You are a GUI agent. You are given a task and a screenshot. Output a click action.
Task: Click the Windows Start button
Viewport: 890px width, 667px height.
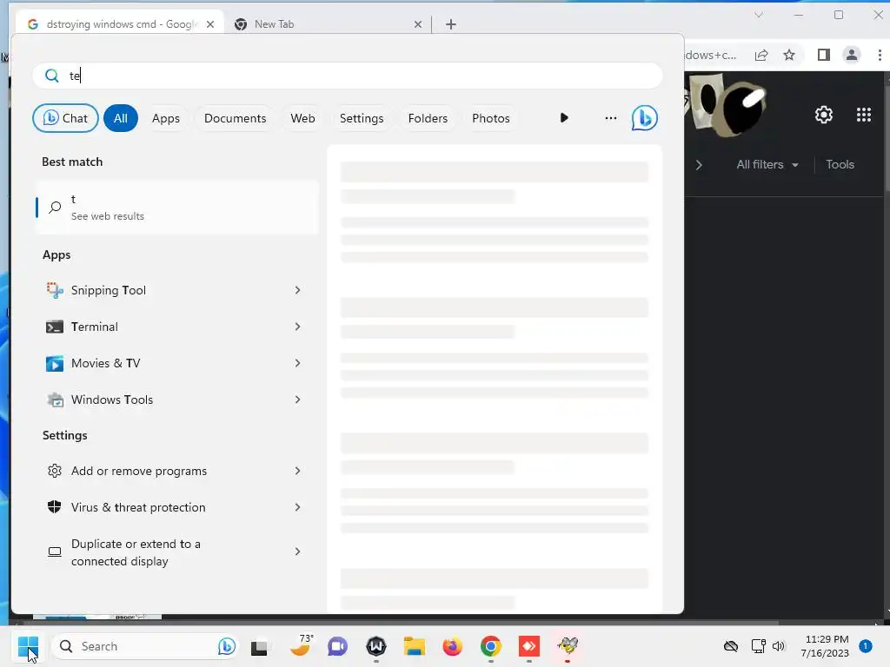(x=28, y=646)
